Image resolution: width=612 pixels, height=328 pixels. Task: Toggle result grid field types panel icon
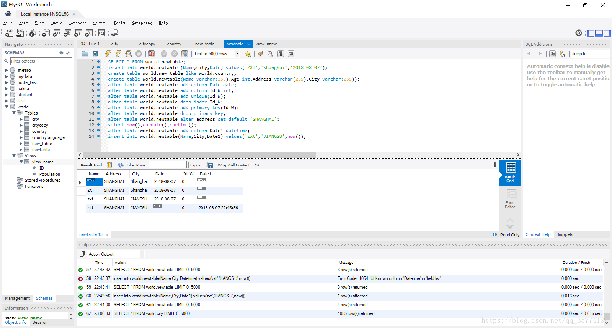(109, 165)
